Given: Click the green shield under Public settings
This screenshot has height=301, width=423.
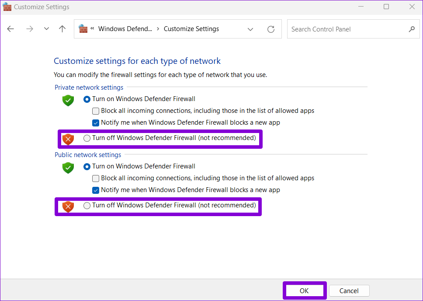Looking at the screenshot, I should coord(68,168).
